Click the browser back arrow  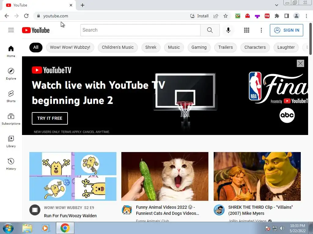click(7, 16)
